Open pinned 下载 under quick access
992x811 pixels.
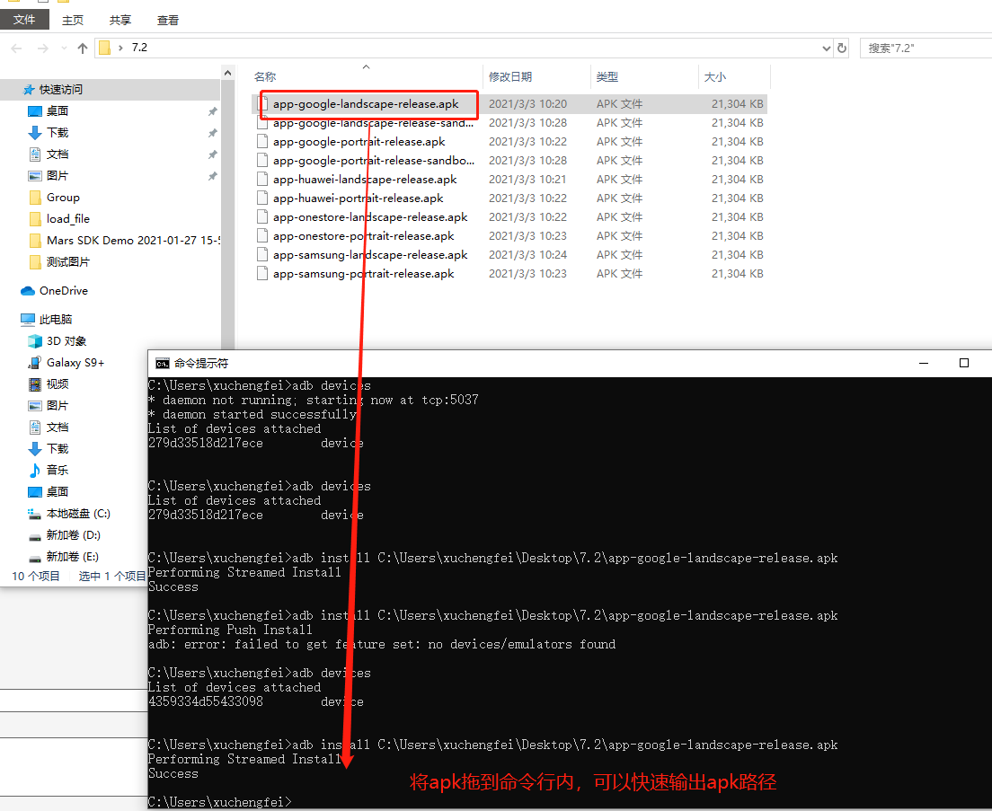point(57,133)
